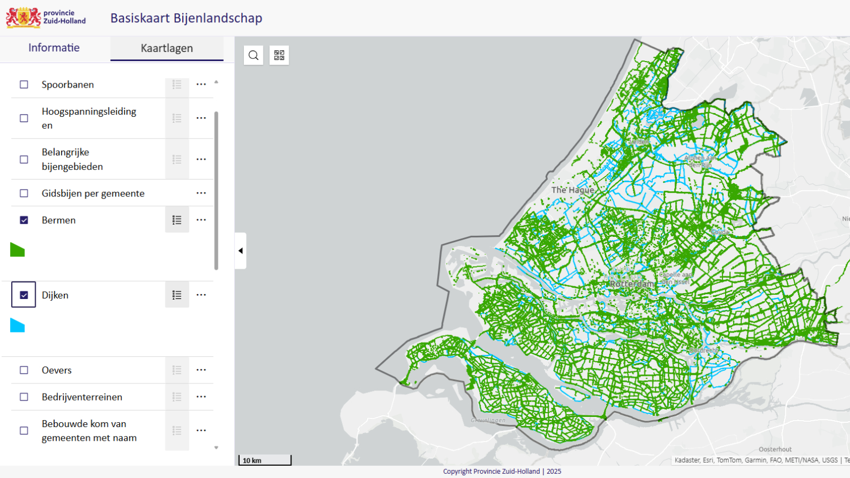This screenshot has width=850, height=478.
Task: Select the Kaartlagen tab
Action: (x=167, y=48)
